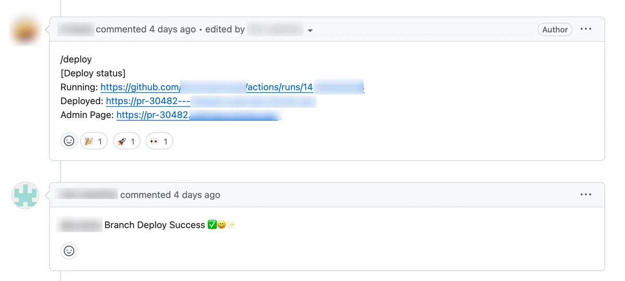The width and height of the screenshot is (625, 281).
Task: Open the Admin Page link
Action: tap(198, 114)
